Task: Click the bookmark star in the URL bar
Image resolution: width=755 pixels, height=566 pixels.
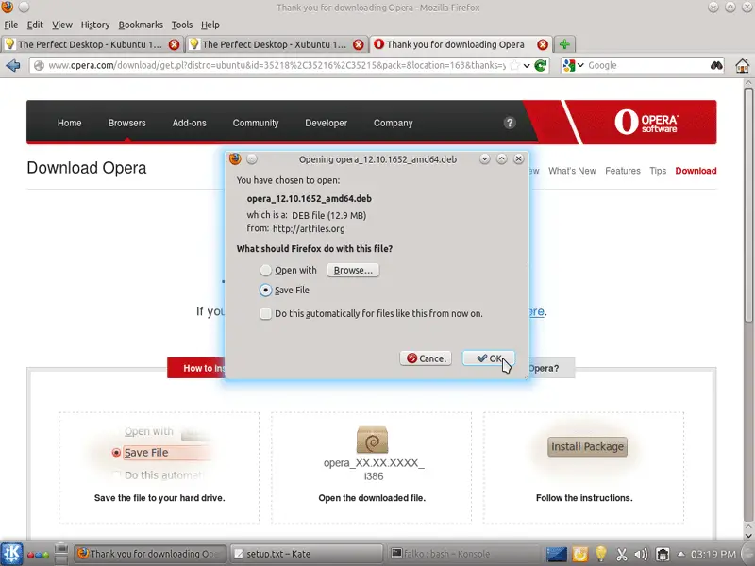Action: [514, 65]
